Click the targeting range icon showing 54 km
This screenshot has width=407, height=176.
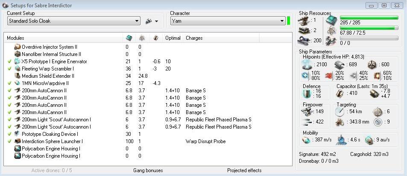[340, 112]
